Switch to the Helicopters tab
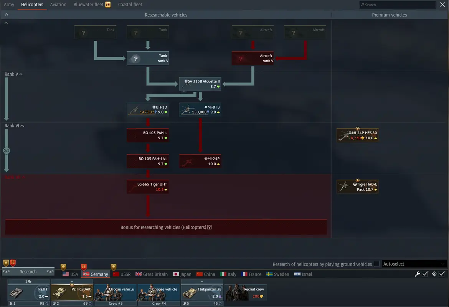The image size is (449, 307). [32, 5]
